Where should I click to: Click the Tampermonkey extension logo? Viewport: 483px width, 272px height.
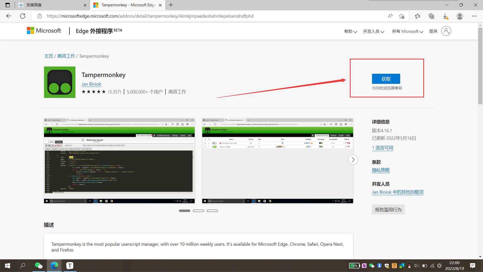pos(60,82)
